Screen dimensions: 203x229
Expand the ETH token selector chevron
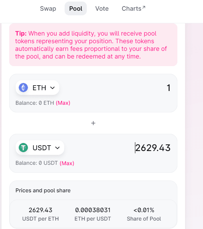pyautogui.click(x=52, y=88)
